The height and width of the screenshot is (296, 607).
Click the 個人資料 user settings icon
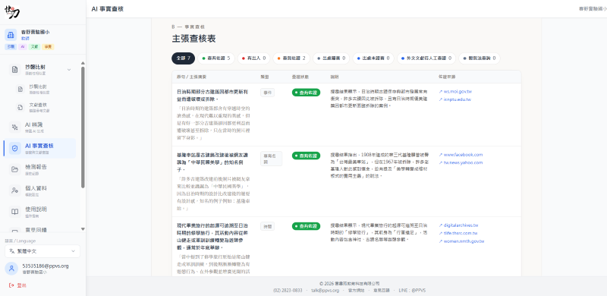[x=14, y=191]
